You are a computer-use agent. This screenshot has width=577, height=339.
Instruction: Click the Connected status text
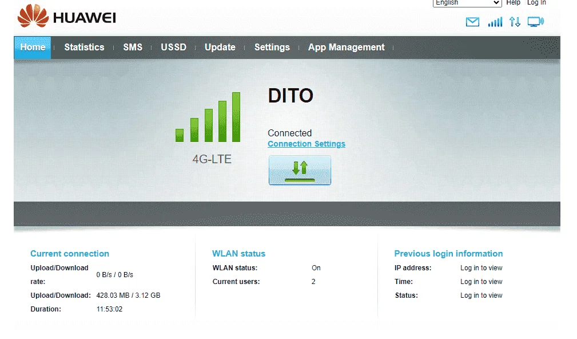289,133
